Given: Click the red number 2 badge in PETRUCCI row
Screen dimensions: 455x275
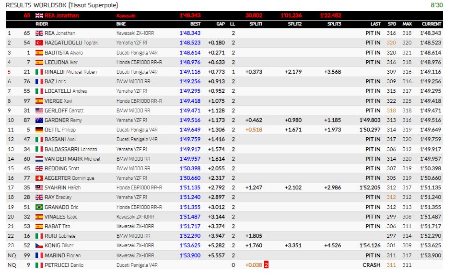Looking at the screenshot, I should click(x=266, y=265).
